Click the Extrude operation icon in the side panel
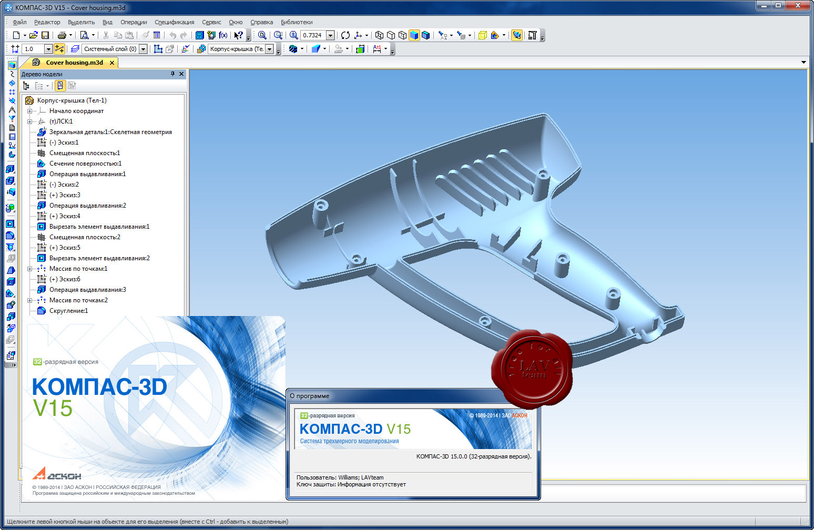 point(10,169)
